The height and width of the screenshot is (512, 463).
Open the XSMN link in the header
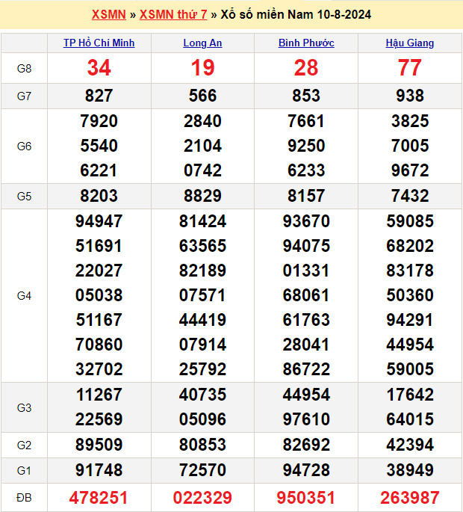pos(108,15)
